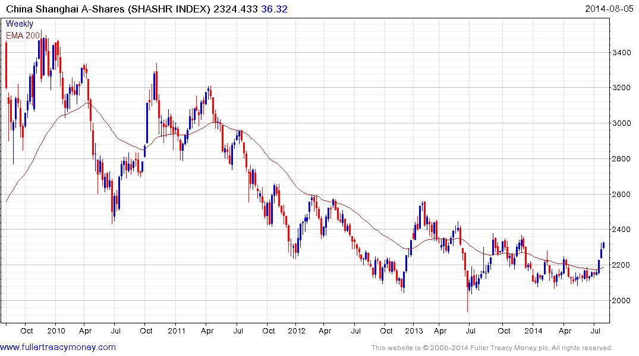The height and width of the screenshot is (356, 639).
Task: Click the 2011 year label on time axis
Action: [177, 330]
